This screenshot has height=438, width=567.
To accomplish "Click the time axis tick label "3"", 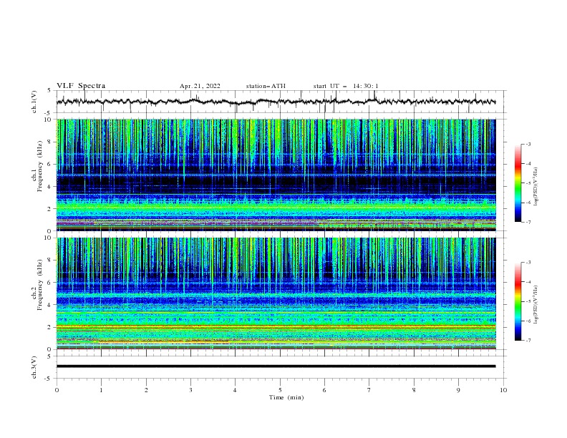I will 190,390.
